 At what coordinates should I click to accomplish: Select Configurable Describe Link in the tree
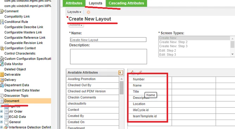click(24, 27)
